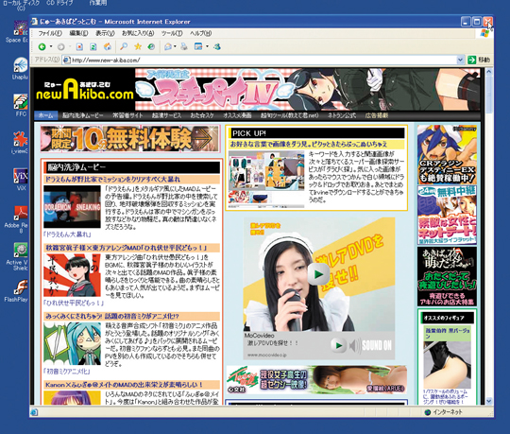Select the FFC desktop icon
The image size is (510, 434).
tap(20, 101)
